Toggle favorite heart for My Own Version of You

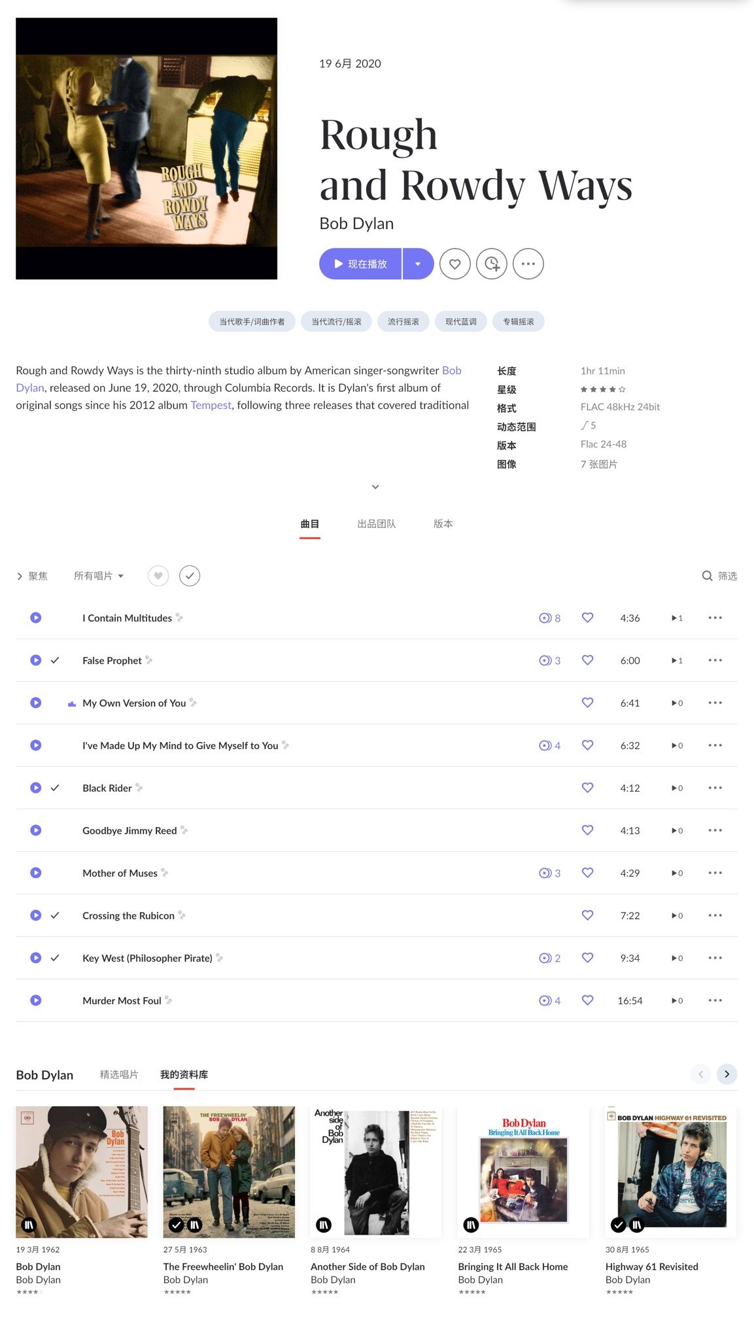pos(587,703)
